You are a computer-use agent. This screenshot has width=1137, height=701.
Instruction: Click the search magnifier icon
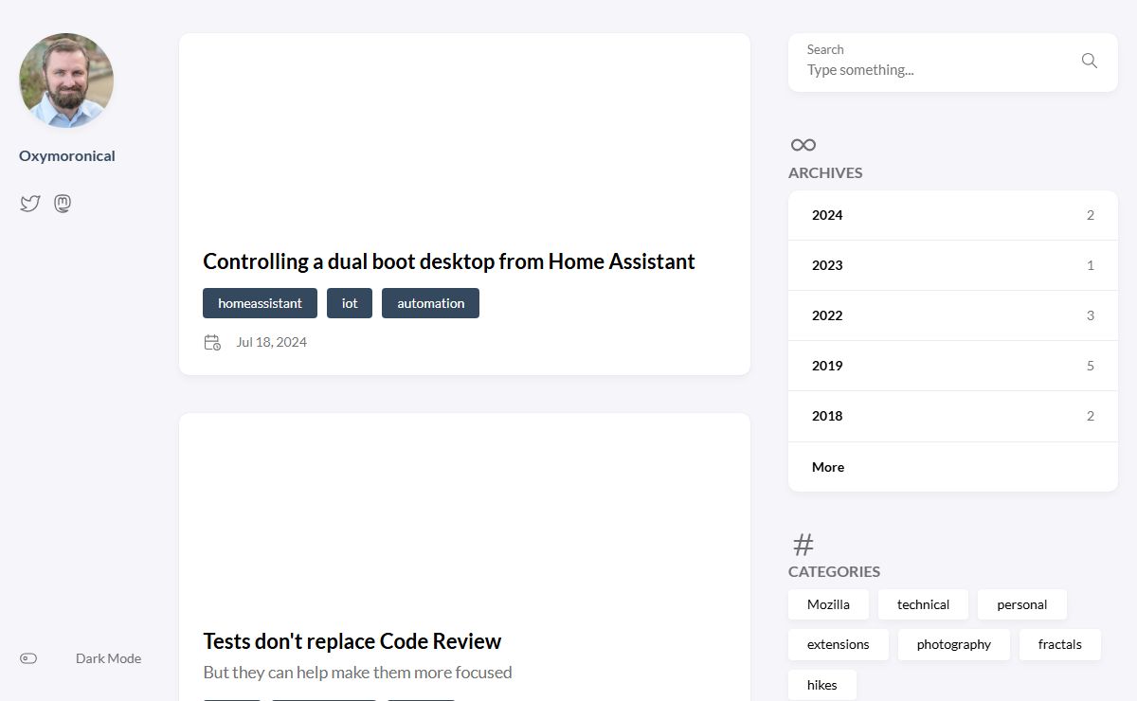tap(1089, 61)
